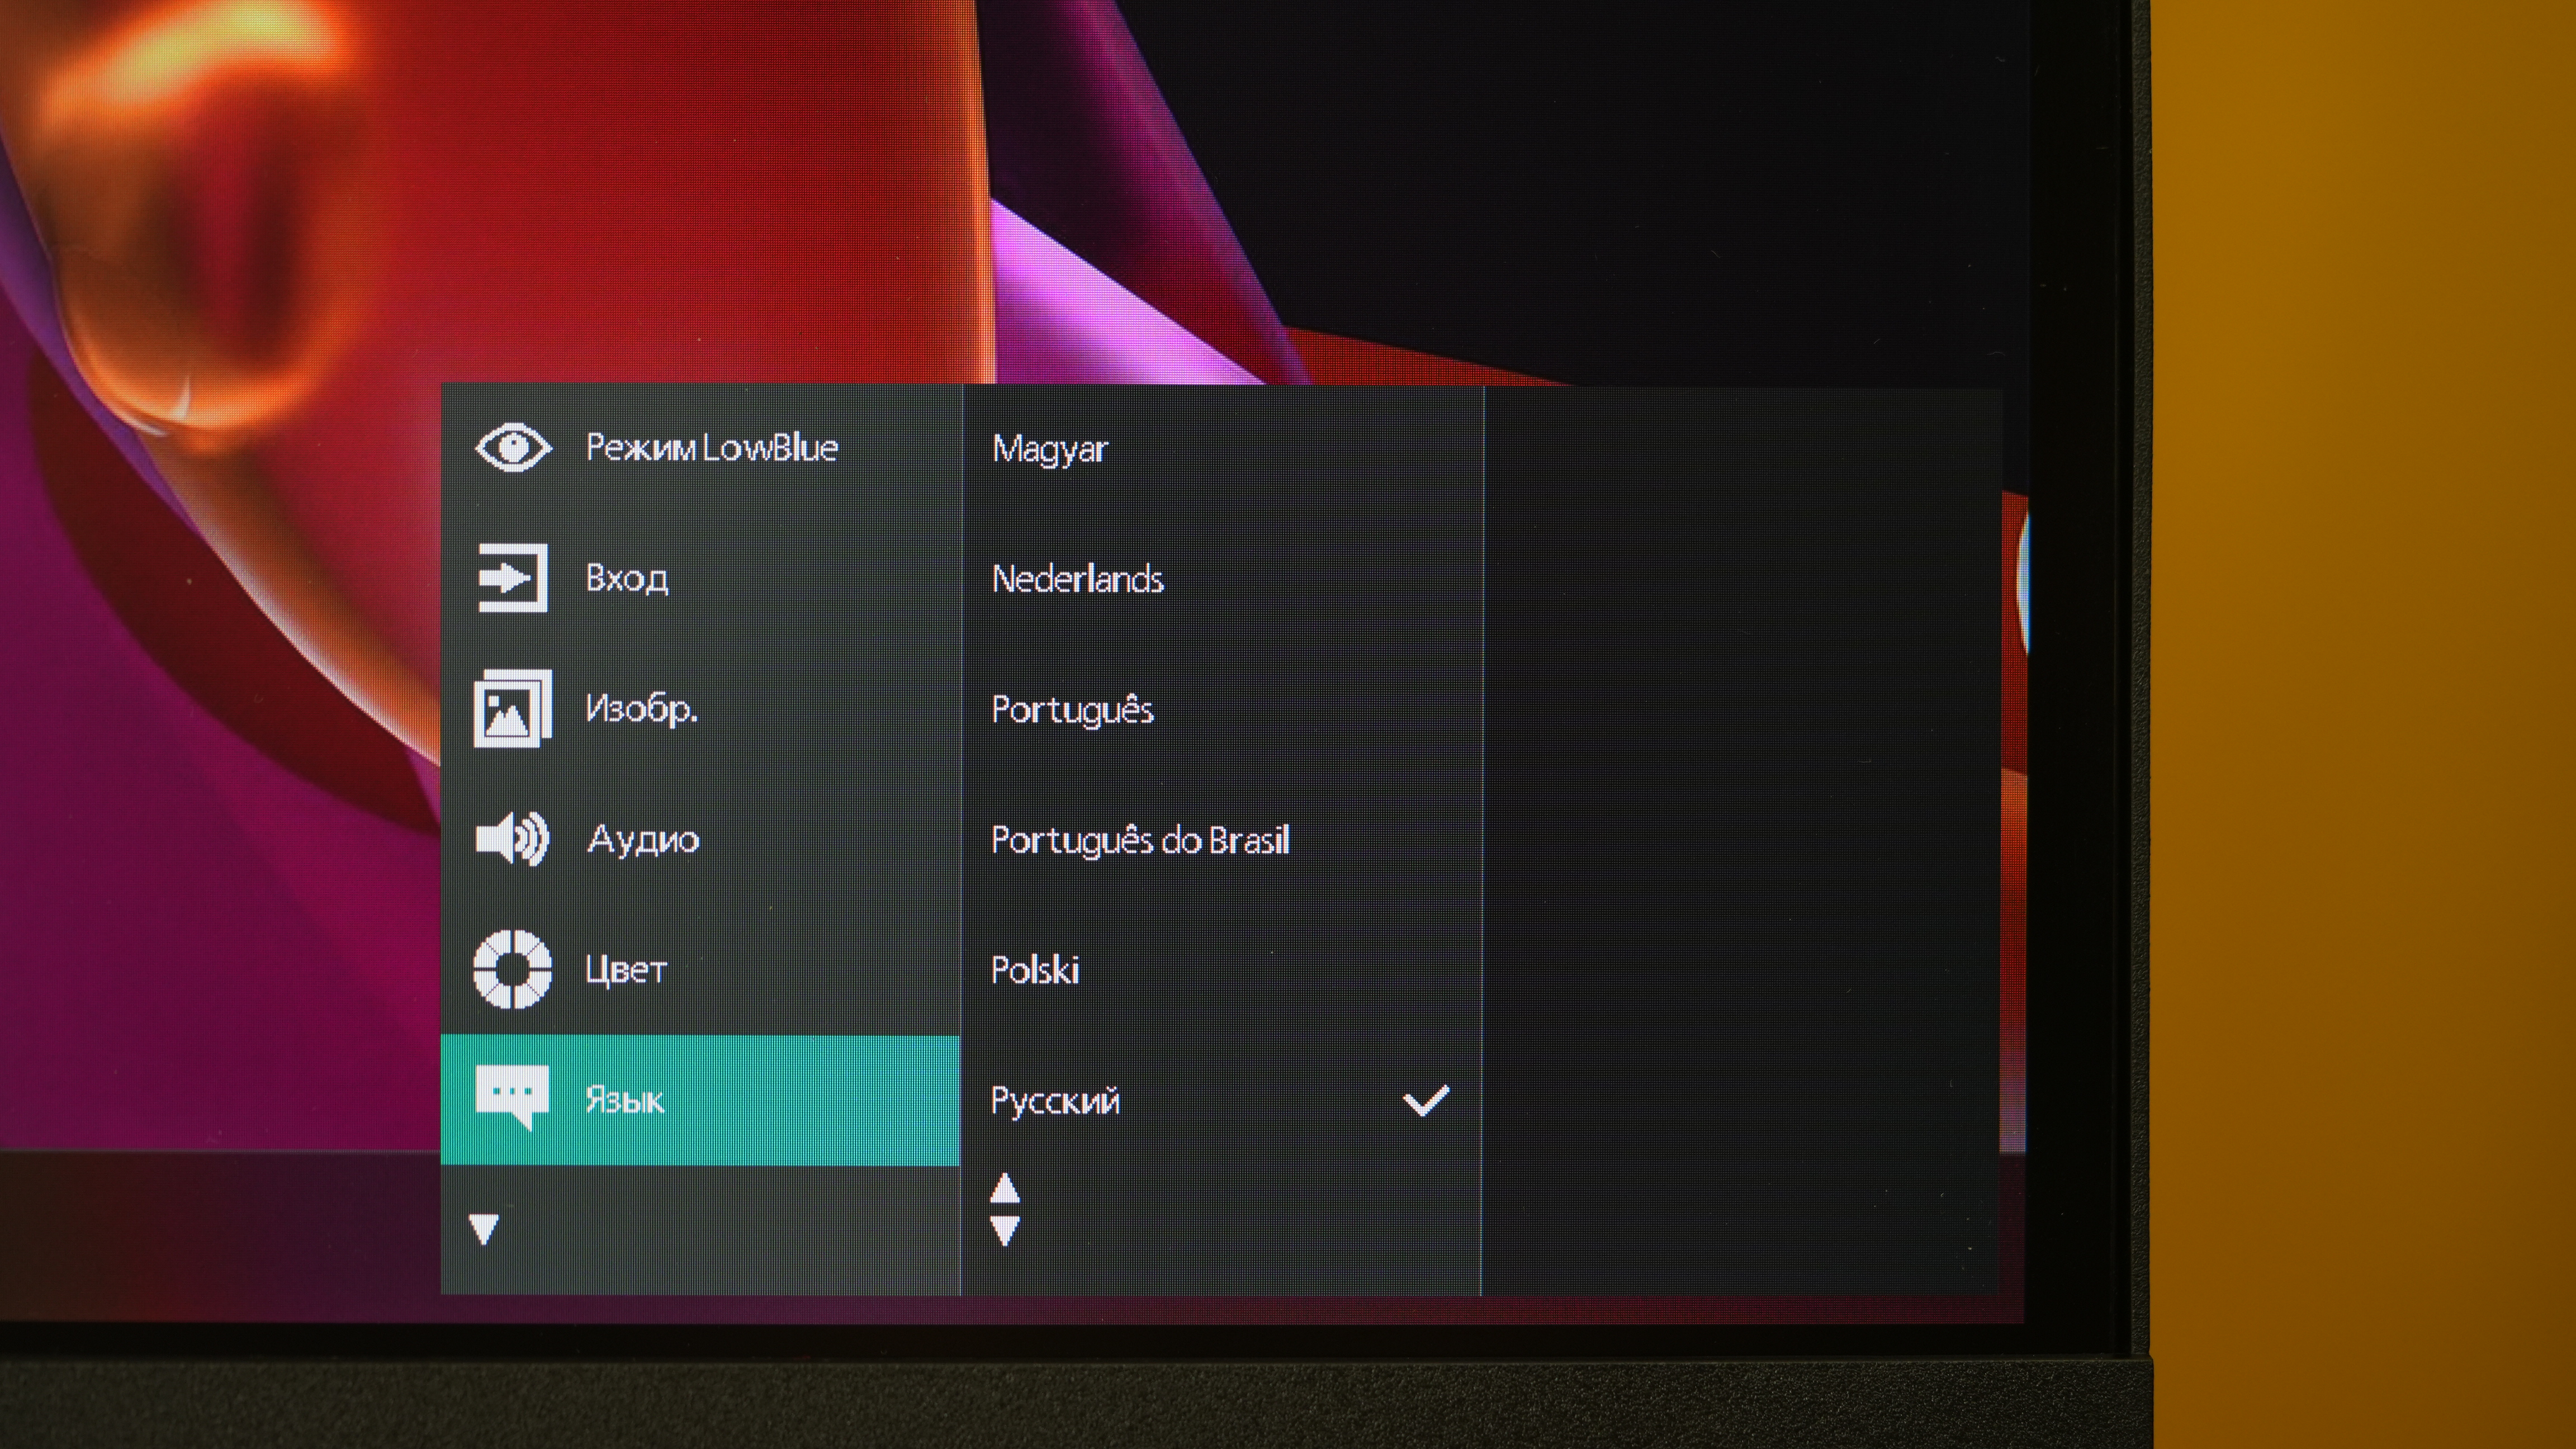This screenshot has width=2576, height=1449.
Task: Click the checkmark next to Русский
Action: pyautogui.click(x=1425, y=1100)
